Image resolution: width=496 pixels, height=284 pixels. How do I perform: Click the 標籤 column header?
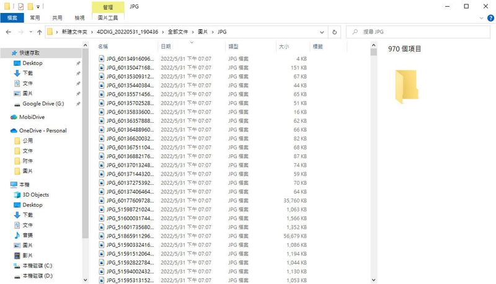pyautogui.click(x=329, y=47)
